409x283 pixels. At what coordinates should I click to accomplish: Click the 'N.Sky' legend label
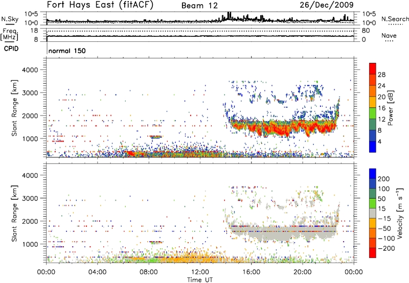point(10,19)
